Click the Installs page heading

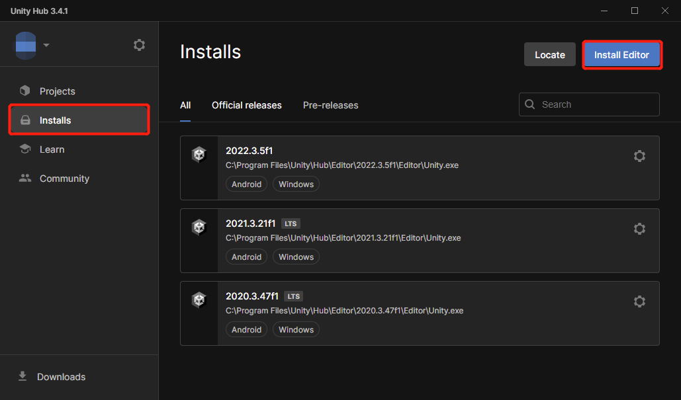tap(210, 52)
